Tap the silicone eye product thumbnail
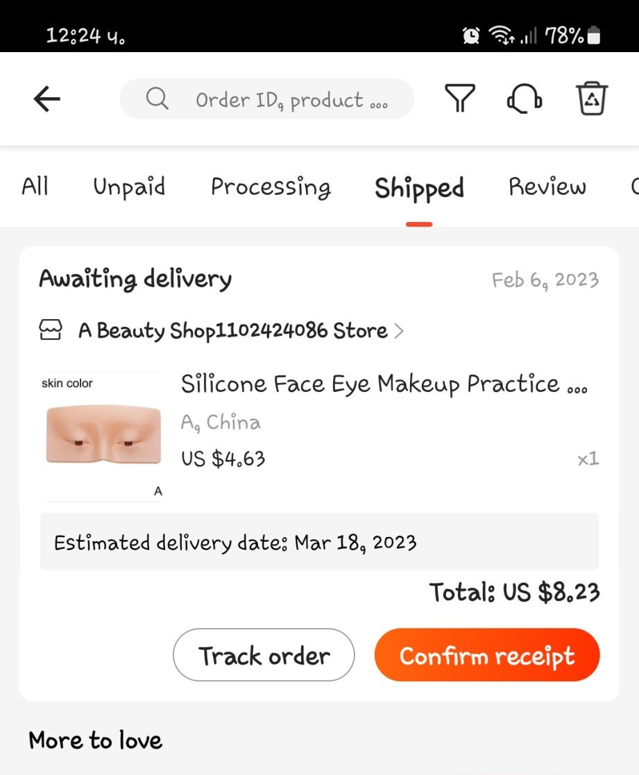Image resolution: width=639 pixels, height=775 pixels. pyautogui.click(x=103, y=436)
